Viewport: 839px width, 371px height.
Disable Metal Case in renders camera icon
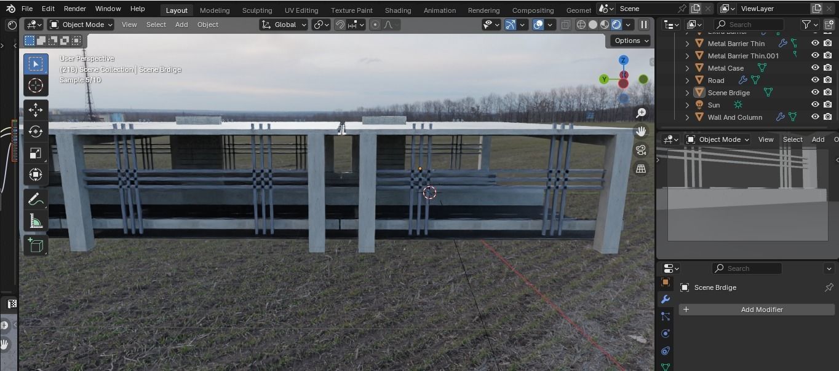pyautogui.click(x=828, y=68)
